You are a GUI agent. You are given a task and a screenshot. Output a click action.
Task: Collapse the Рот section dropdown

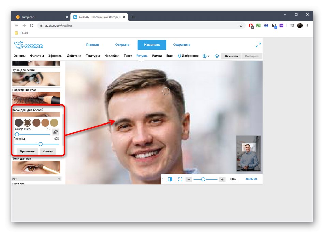[x=36, y=179]
